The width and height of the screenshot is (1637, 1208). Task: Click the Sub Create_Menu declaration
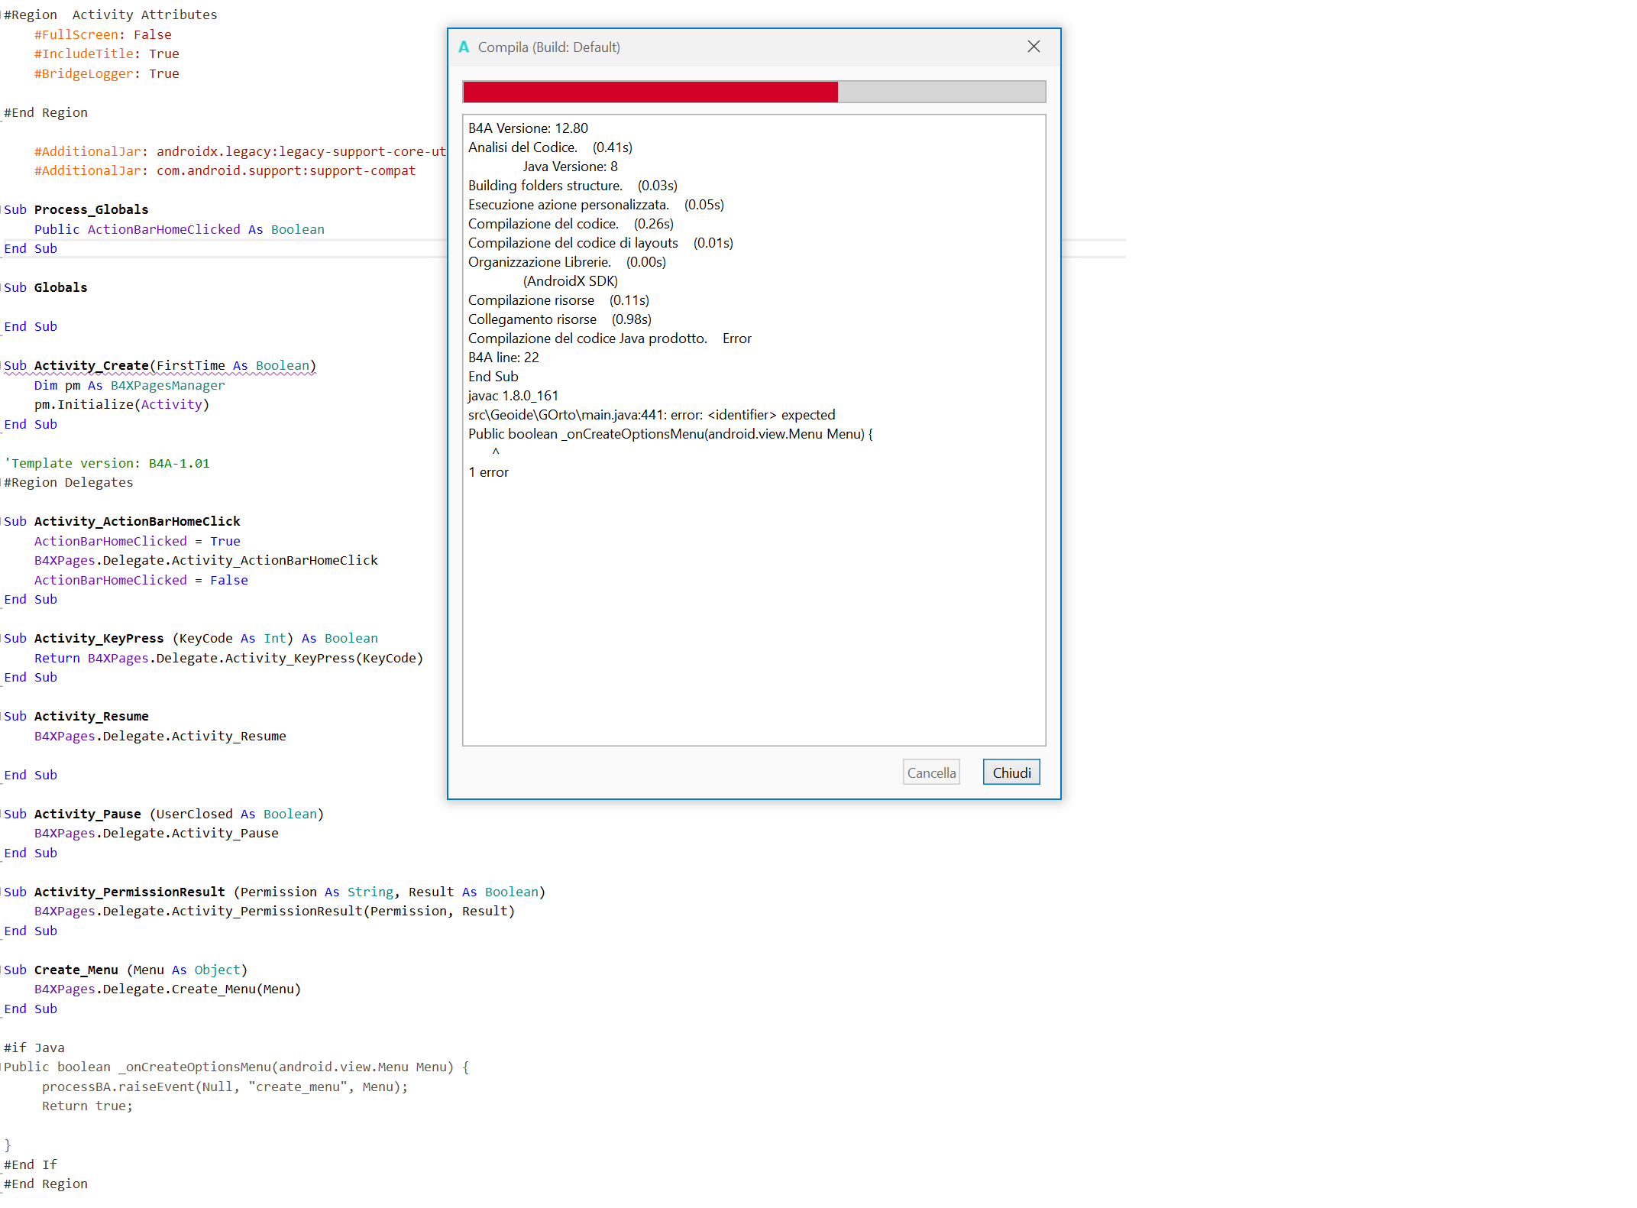(x=125, y=970)
